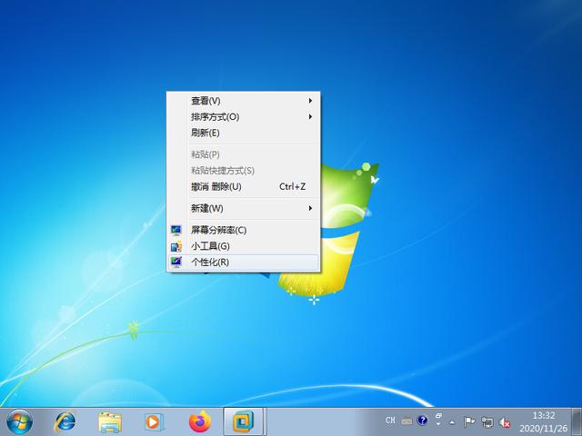Click the gadgets icon beside 小工具

pyautogui.click(x=176, y=246)
